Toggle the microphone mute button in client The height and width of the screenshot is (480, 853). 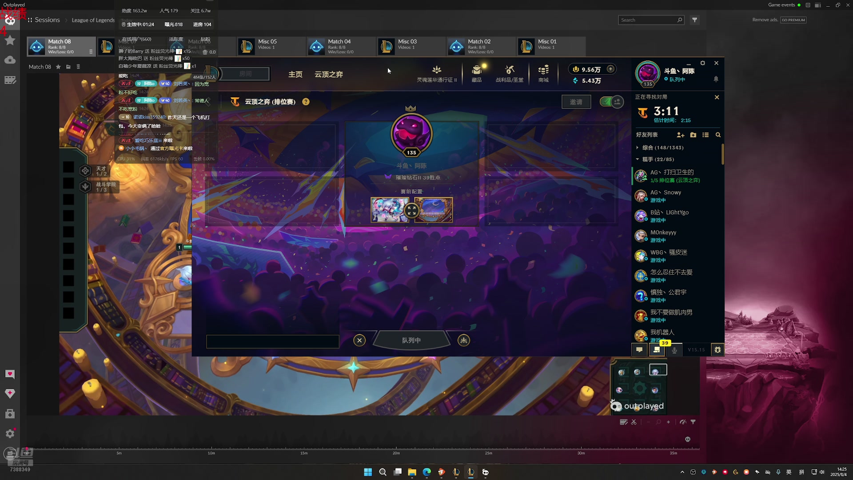[674, 350]
